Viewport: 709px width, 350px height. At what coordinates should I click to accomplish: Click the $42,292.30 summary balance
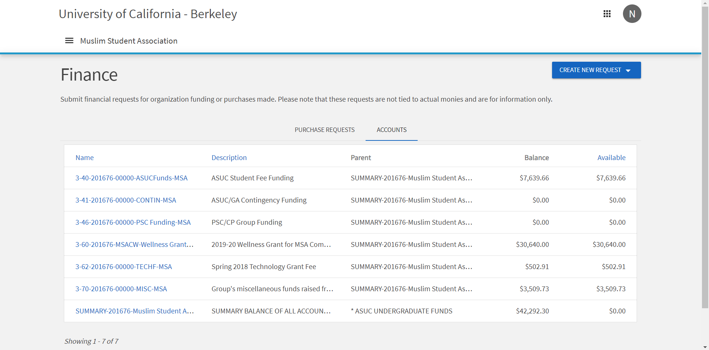(532, 311)
